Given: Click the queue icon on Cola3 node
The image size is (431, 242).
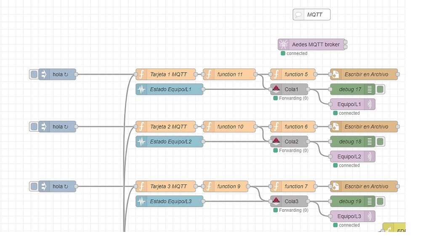Looking at the screenshot, I should point(276,201).
